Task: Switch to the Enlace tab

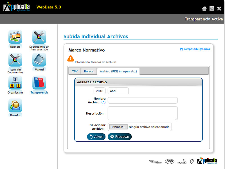Action: click(89, 71)
